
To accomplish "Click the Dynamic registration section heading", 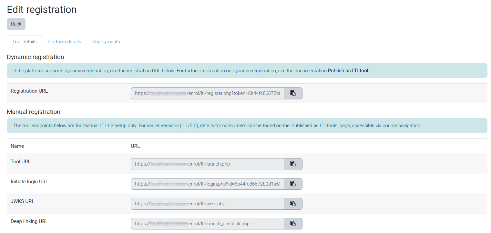I will (x=36, y=57).
